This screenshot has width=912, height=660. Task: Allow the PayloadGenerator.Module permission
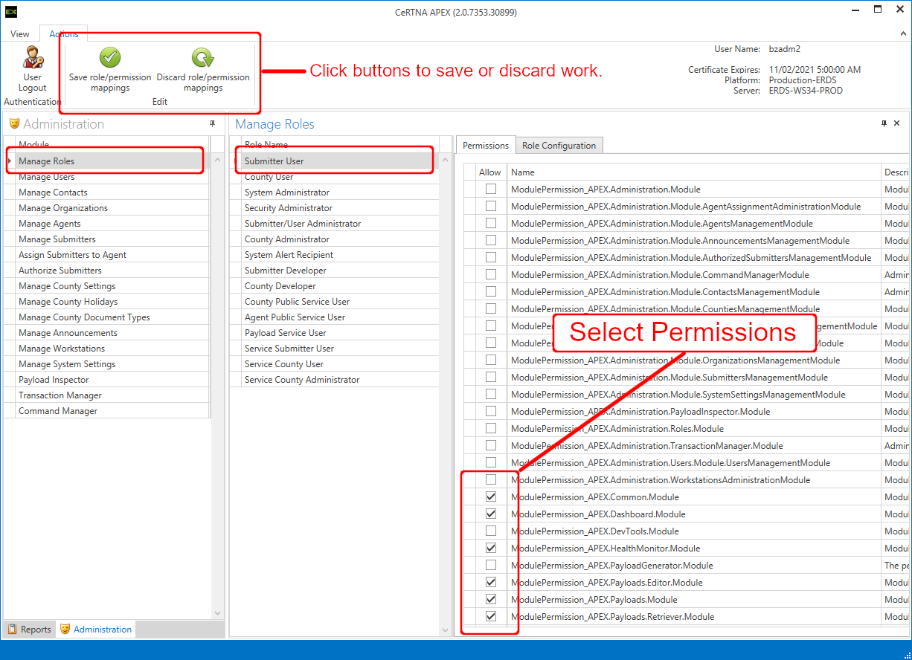491,565
